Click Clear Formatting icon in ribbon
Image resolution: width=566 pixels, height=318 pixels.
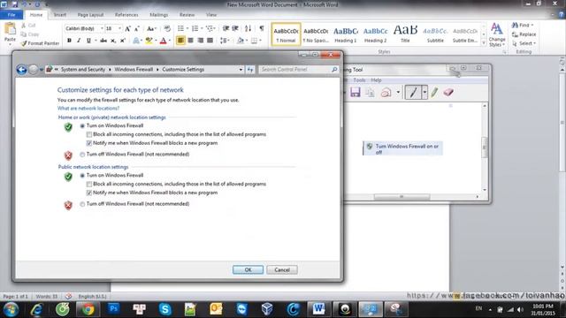(x=167, y=28)
